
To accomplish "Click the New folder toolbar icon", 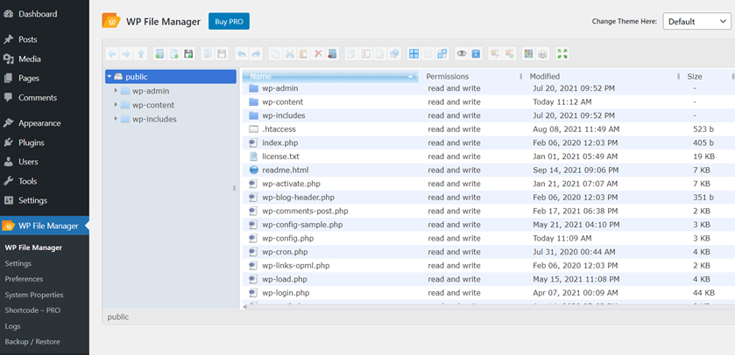I will pos(160,54).
